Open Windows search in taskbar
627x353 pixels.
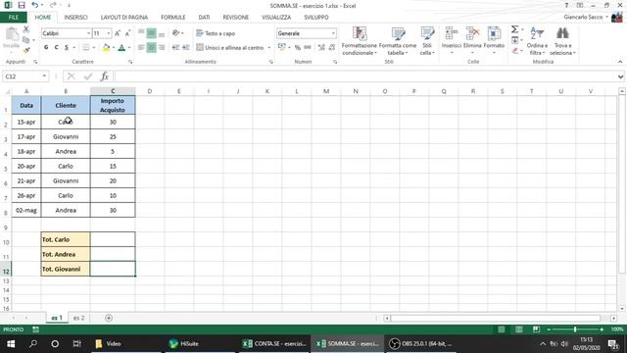[x=33, y=344]
